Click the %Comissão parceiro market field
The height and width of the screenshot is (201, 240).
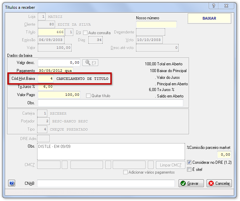(224, 155)
